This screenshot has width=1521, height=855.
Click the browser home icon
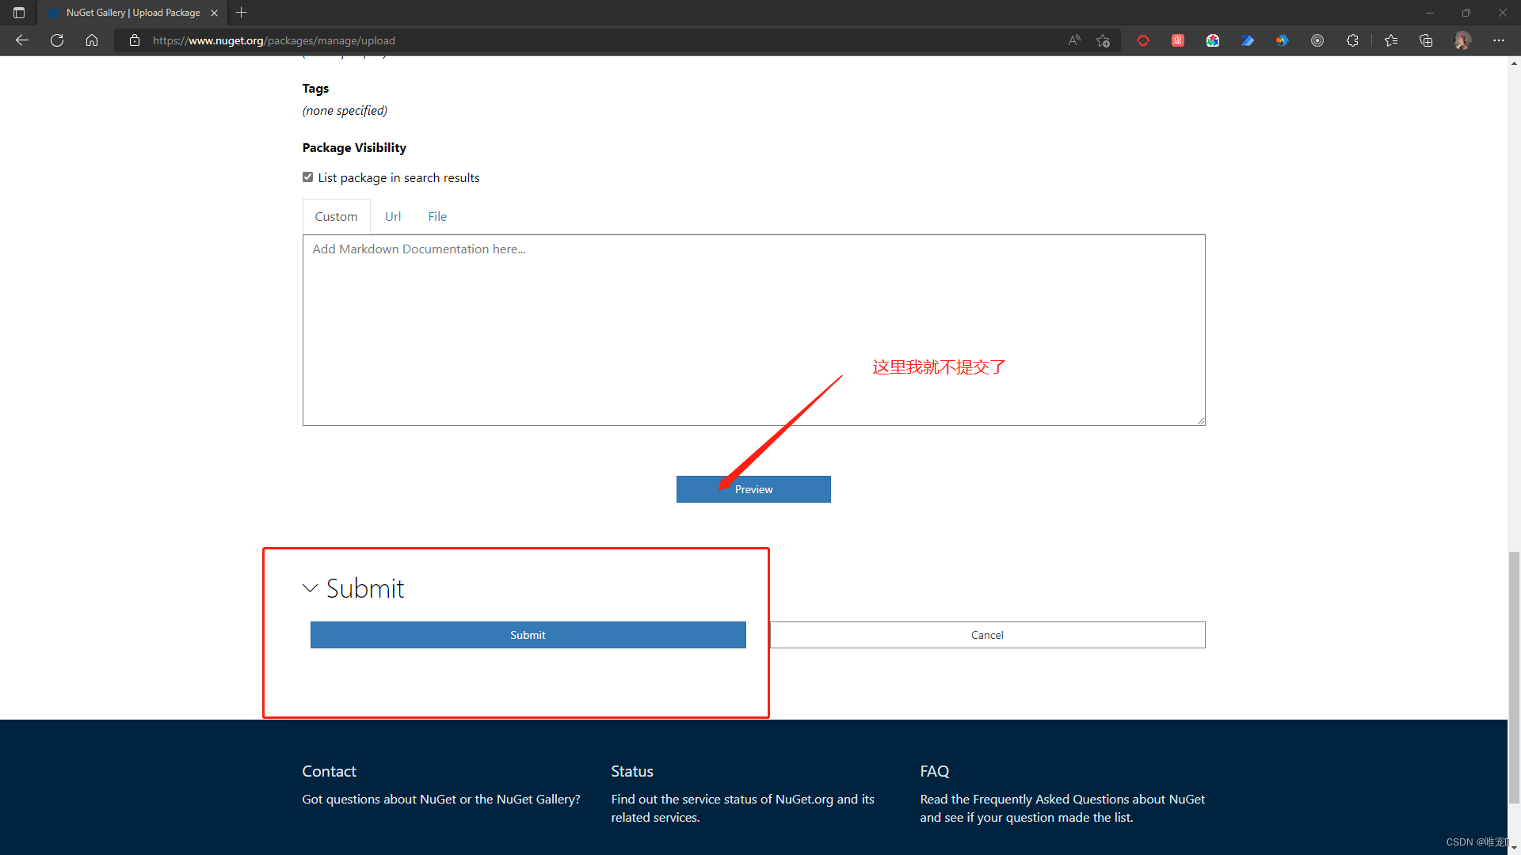(x=92, y=40)
